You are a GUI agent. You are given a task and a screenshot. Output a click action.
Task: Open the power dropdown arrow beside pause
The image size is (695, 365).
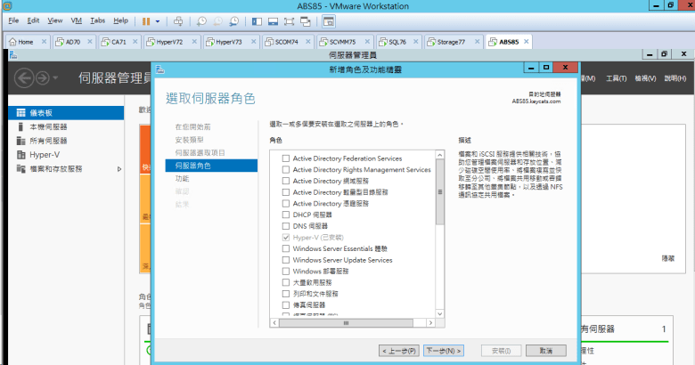(159, 20)
